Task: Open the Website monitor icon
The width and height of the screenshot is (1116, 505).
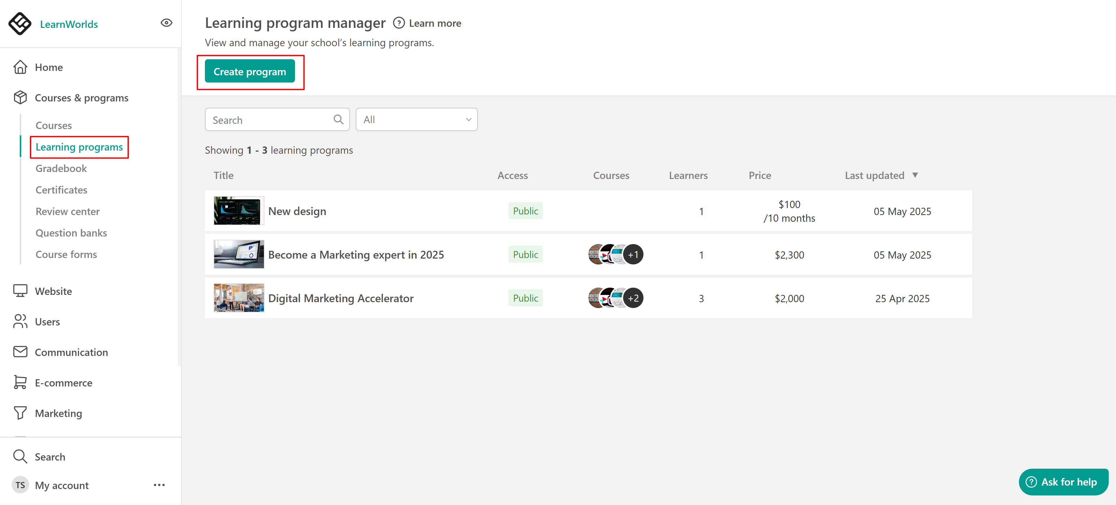Action: click(20, 291)
